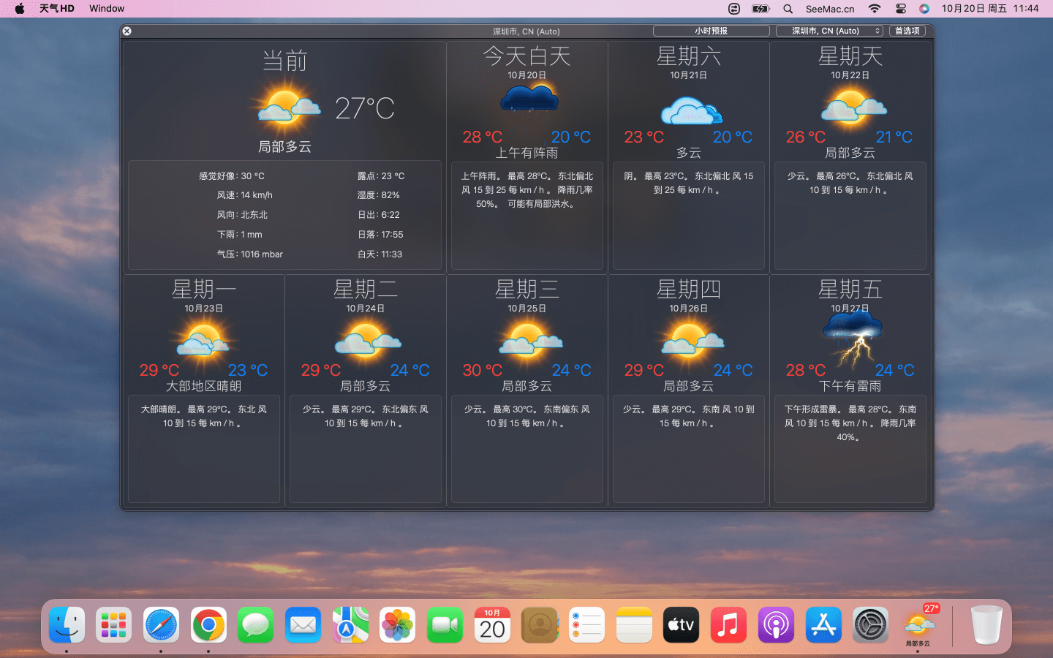Click the date and time in menu bar
Viewport: 1053px width, 658px height.
pos(989,9)
